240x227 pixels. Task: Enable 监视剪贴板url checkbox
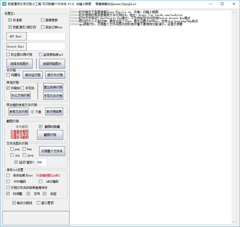click(41, 54)
